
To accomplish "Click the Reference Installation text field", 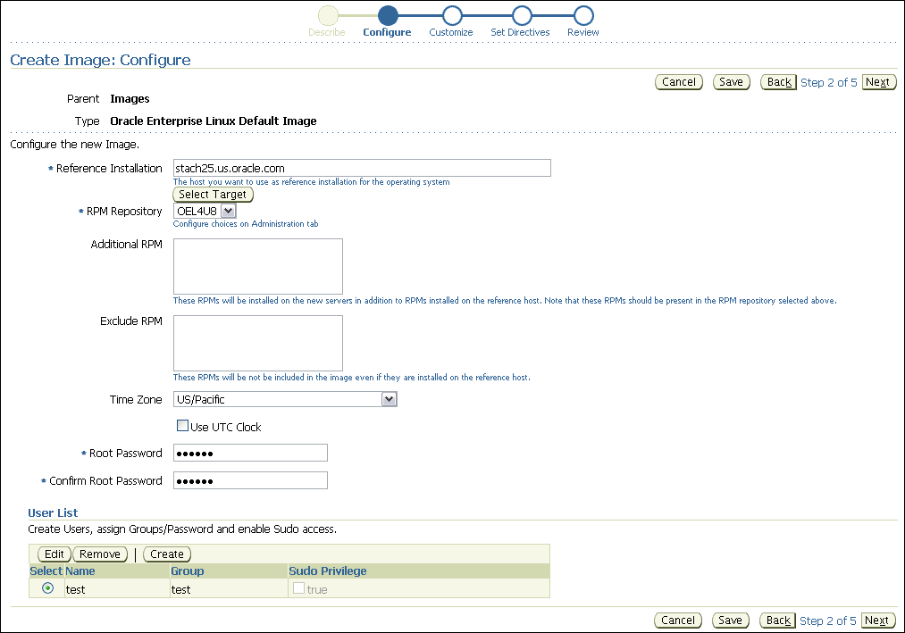I will tap(362, 168).
